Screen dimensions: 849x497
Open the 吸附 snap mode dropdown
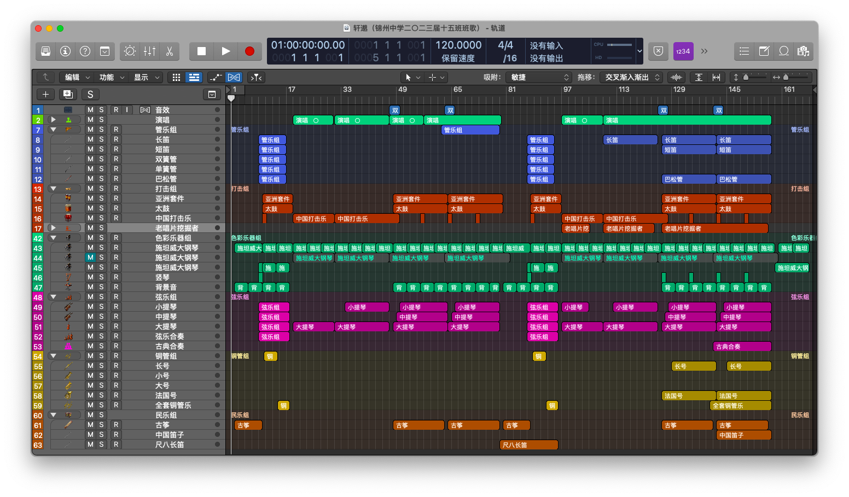(539, 78)
